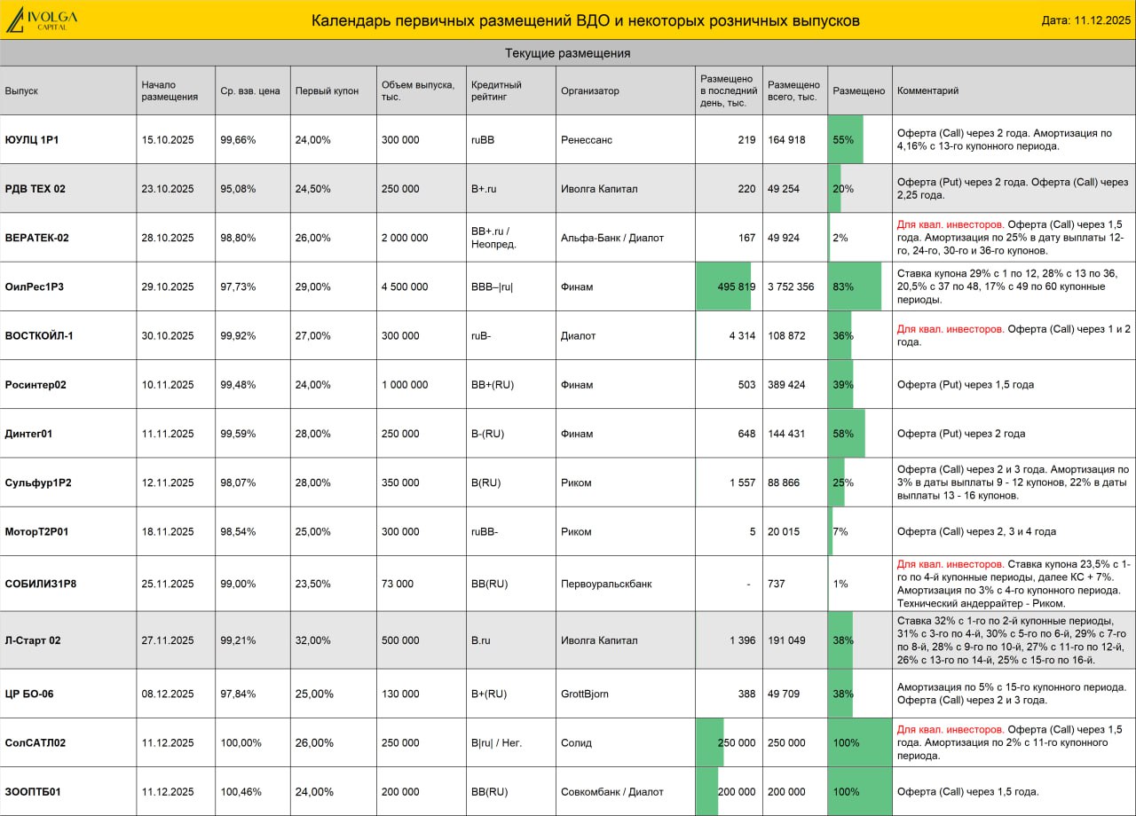
Task: Click the issue name 'ЮУЛЦ 1Р1'
Action: [32, 139]
